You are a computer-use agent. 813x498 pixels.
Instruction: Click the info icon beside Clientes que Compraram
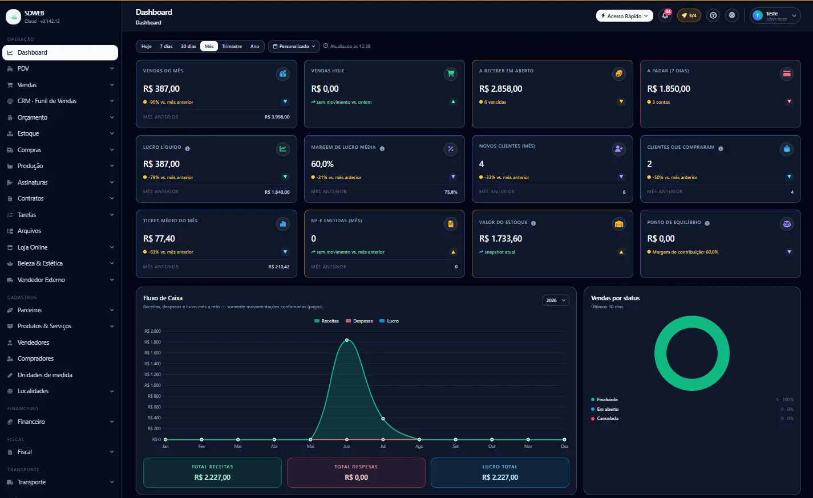721,149
